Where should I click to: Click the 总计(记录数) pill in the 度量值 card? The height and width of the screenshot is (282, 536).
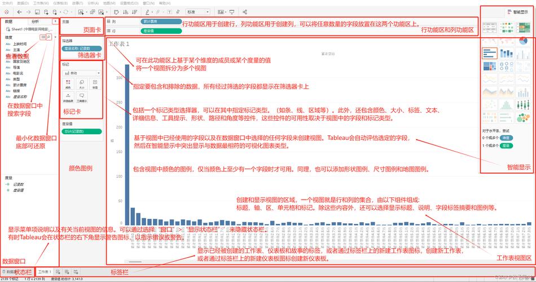tap(82, 131)
